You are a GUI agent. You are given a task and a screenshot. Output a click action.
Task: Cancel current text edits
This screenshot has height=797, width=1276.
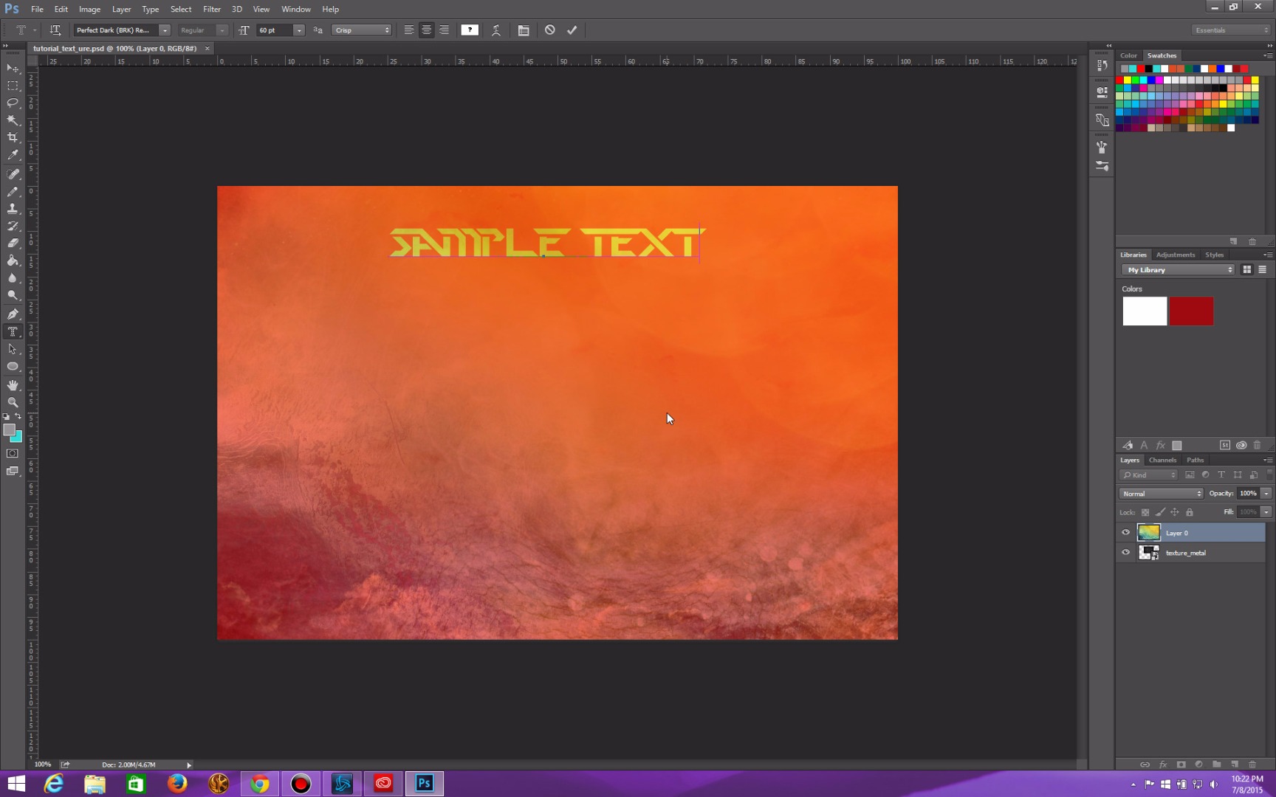point(550,30)
